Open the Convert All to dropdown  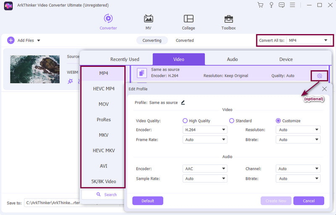pos(308,40)
